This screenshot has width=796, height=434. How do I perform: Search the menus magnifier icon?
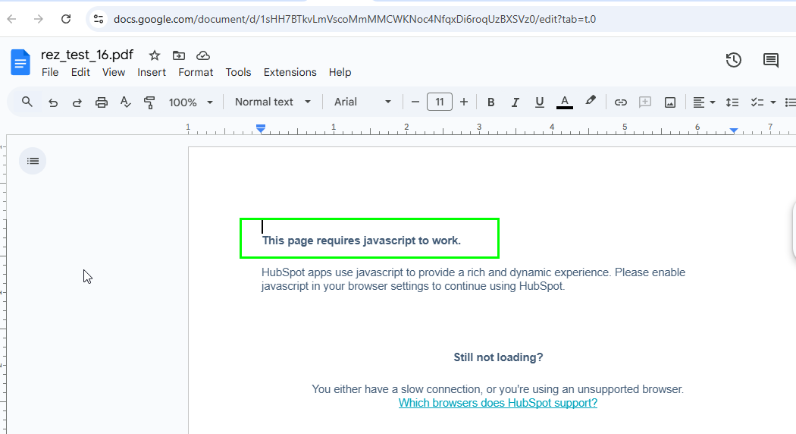click(x=27, y=102)
